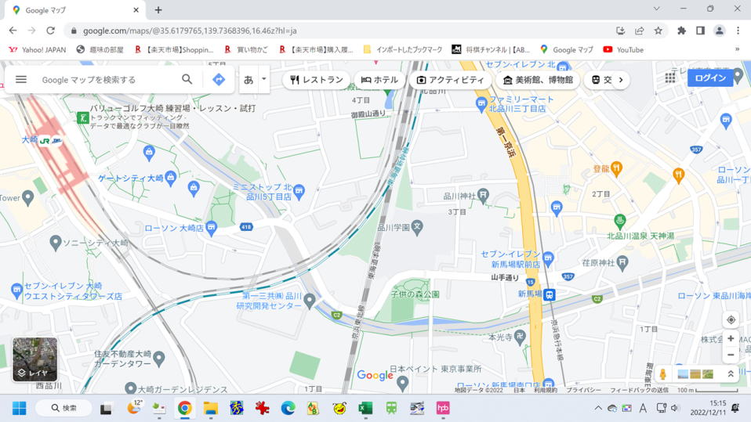The image size is (751, 422).
Task: Open the Windows Start menu
Action: [x=19, y=408]
